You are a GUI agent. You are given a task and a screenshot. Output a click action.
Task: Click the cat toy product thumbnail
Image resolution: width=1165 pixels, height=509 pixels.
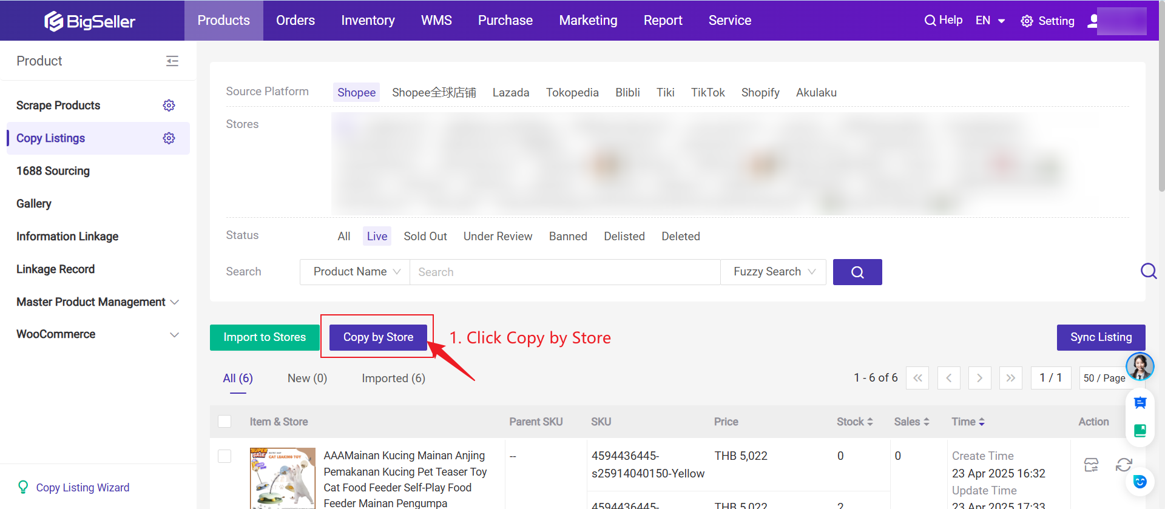point(283,479)
